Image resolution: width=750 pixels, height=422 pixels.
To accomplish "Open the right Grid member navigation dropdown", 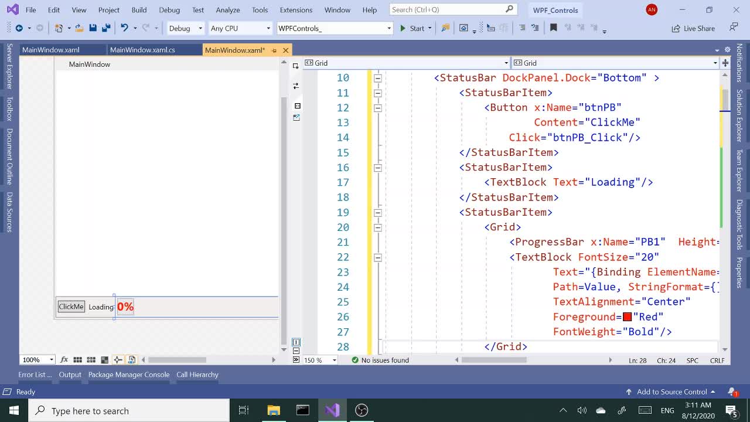I will pyautogui.click(x=616, y=63).
